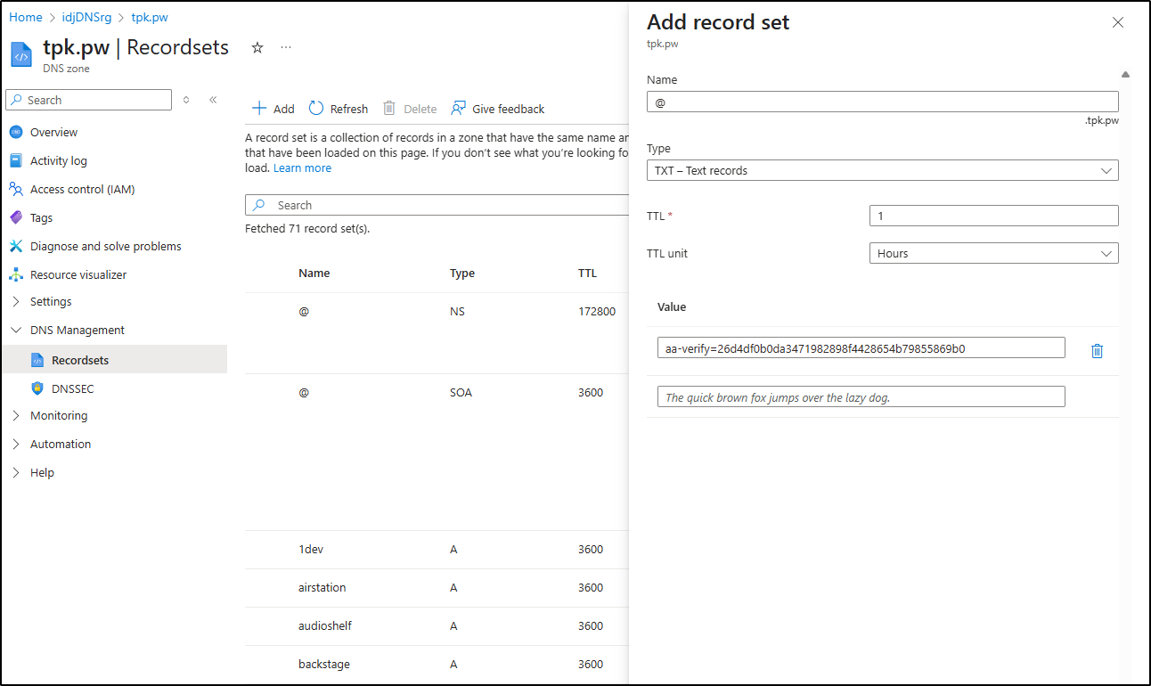Screen dimensions: 1151x686
Task: Select DNSSEC in DNS Management
Action: (x=71, y=388)
